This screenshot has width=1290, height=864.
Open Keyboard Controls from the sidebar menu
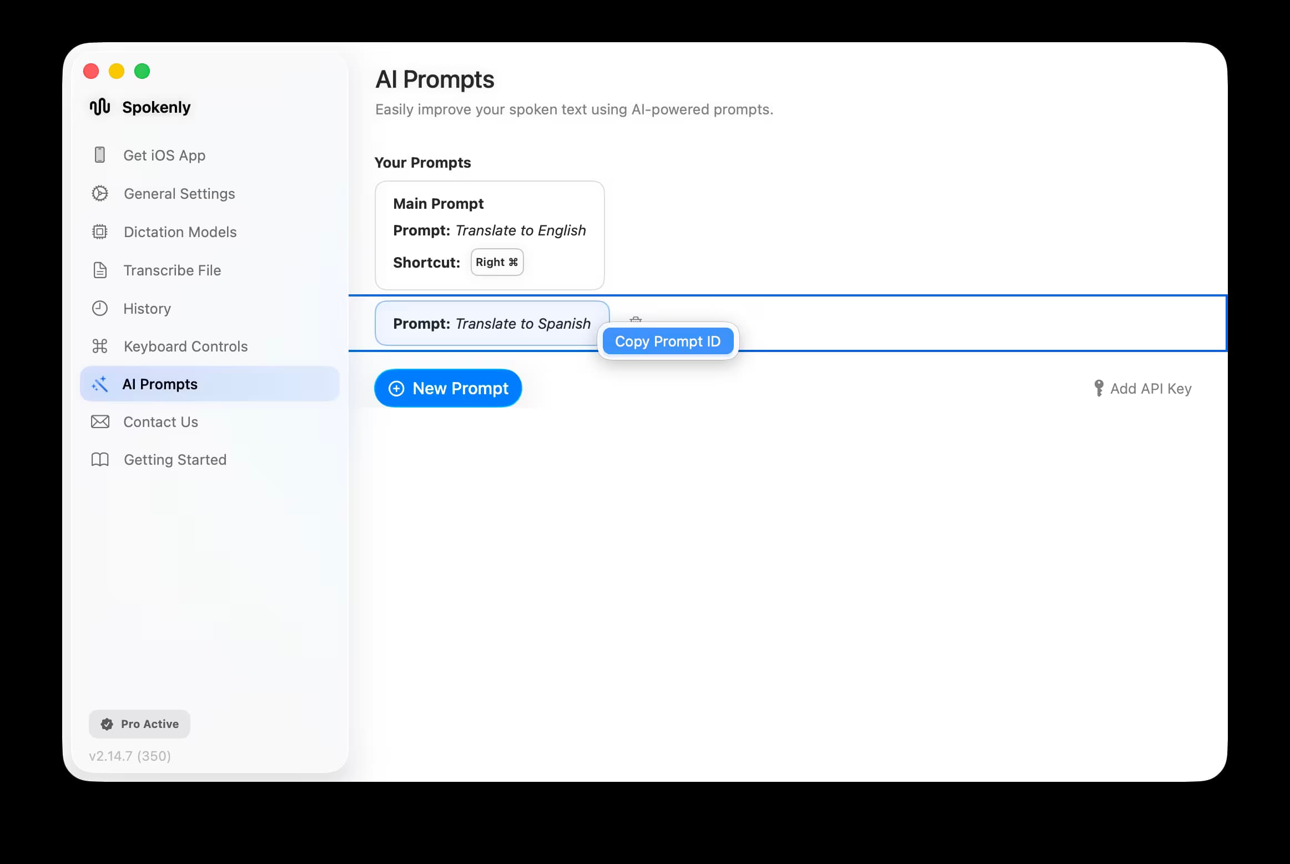click(x=185, y=346)
